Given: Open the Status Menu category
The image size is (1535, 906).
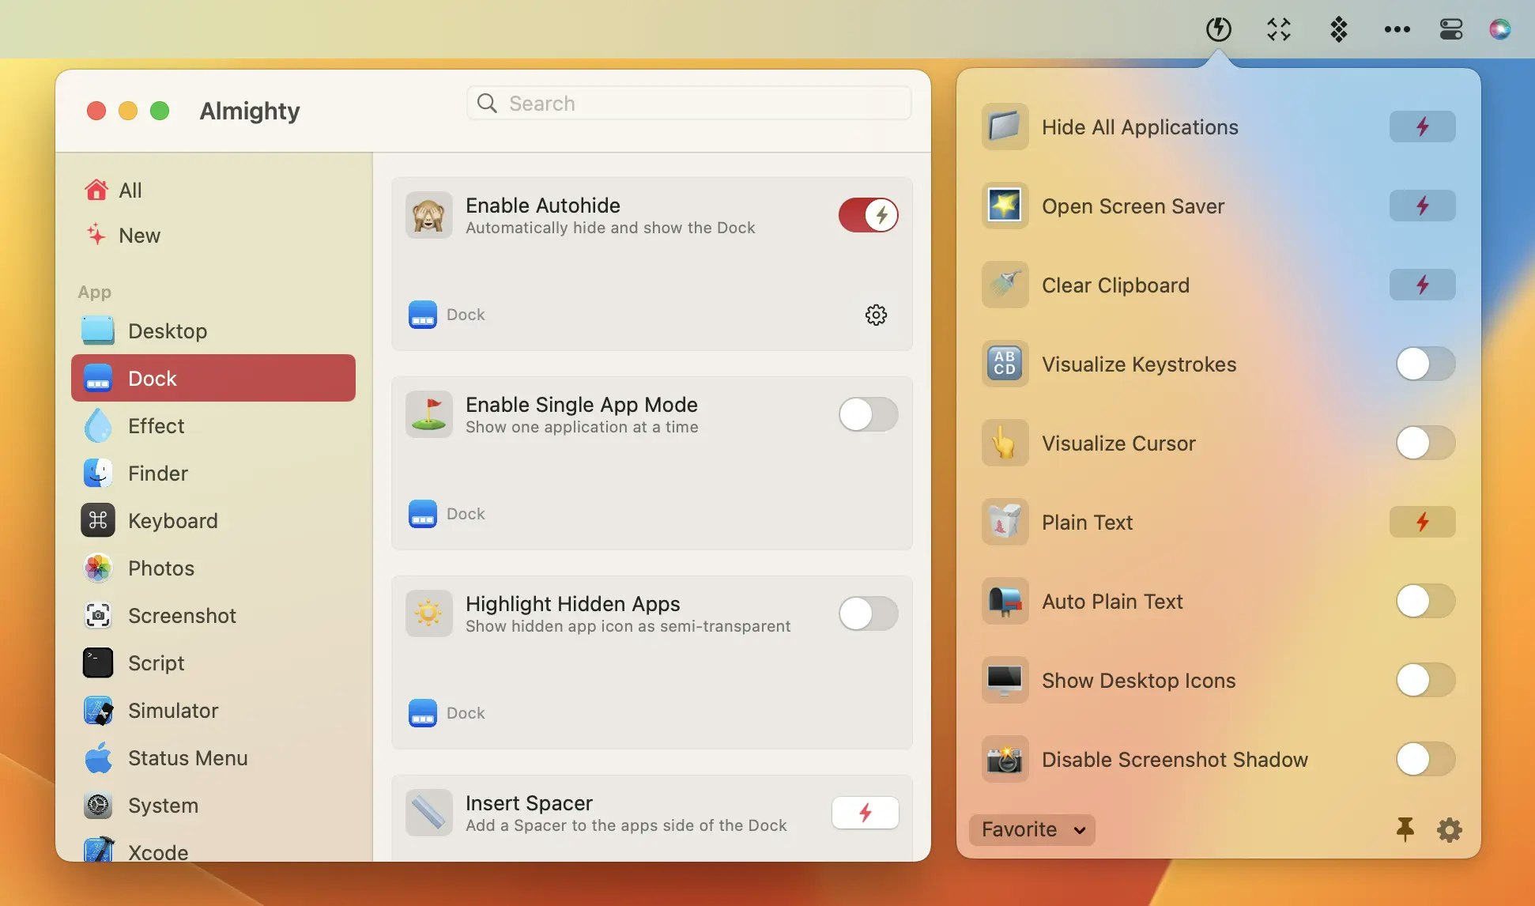Looking at the screenshot, I should [213, 757].
